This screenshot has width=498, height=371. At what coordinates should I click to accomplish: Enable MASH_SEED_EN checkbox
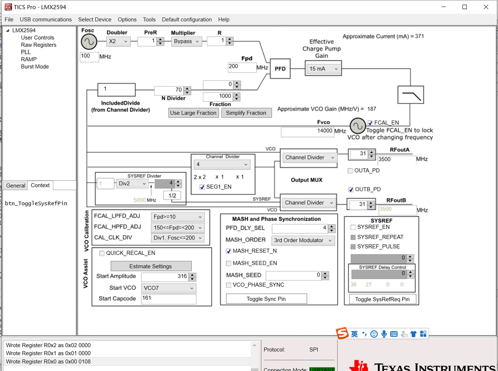pos(229,263)
